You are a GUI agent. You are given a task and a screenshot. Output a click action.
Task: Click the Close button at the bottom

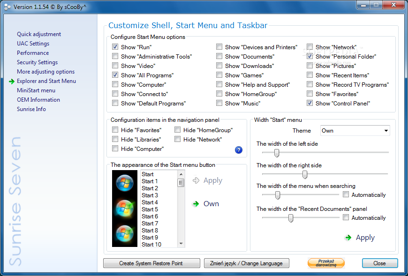coord(380,263)
